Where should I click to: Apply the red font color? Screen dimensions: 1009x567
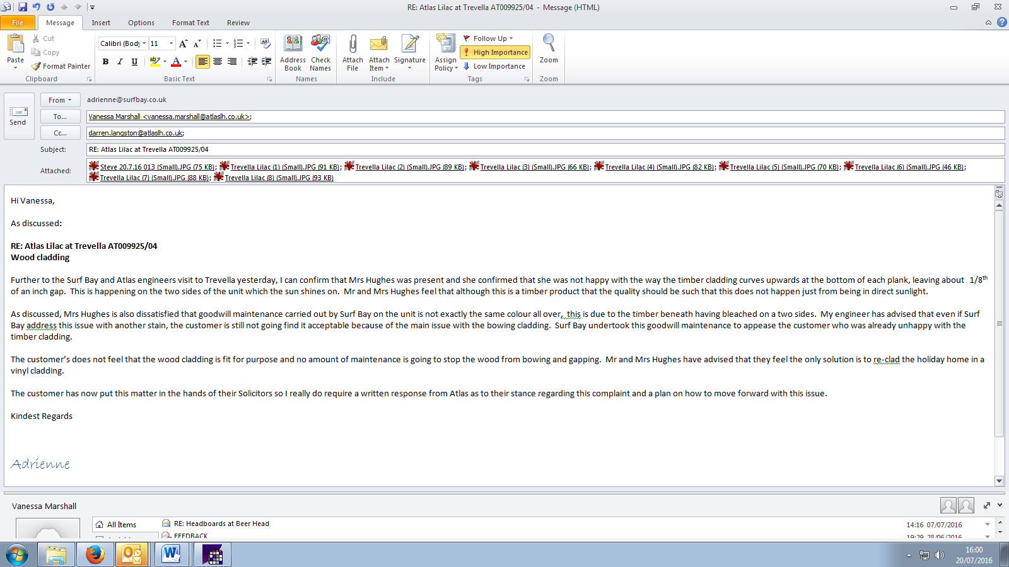tap(176, 61)
